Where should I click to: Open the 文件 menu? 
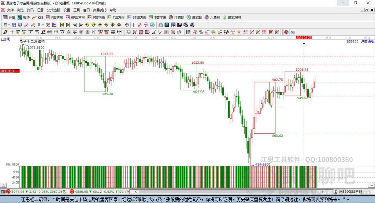click(x=10, y=10)
